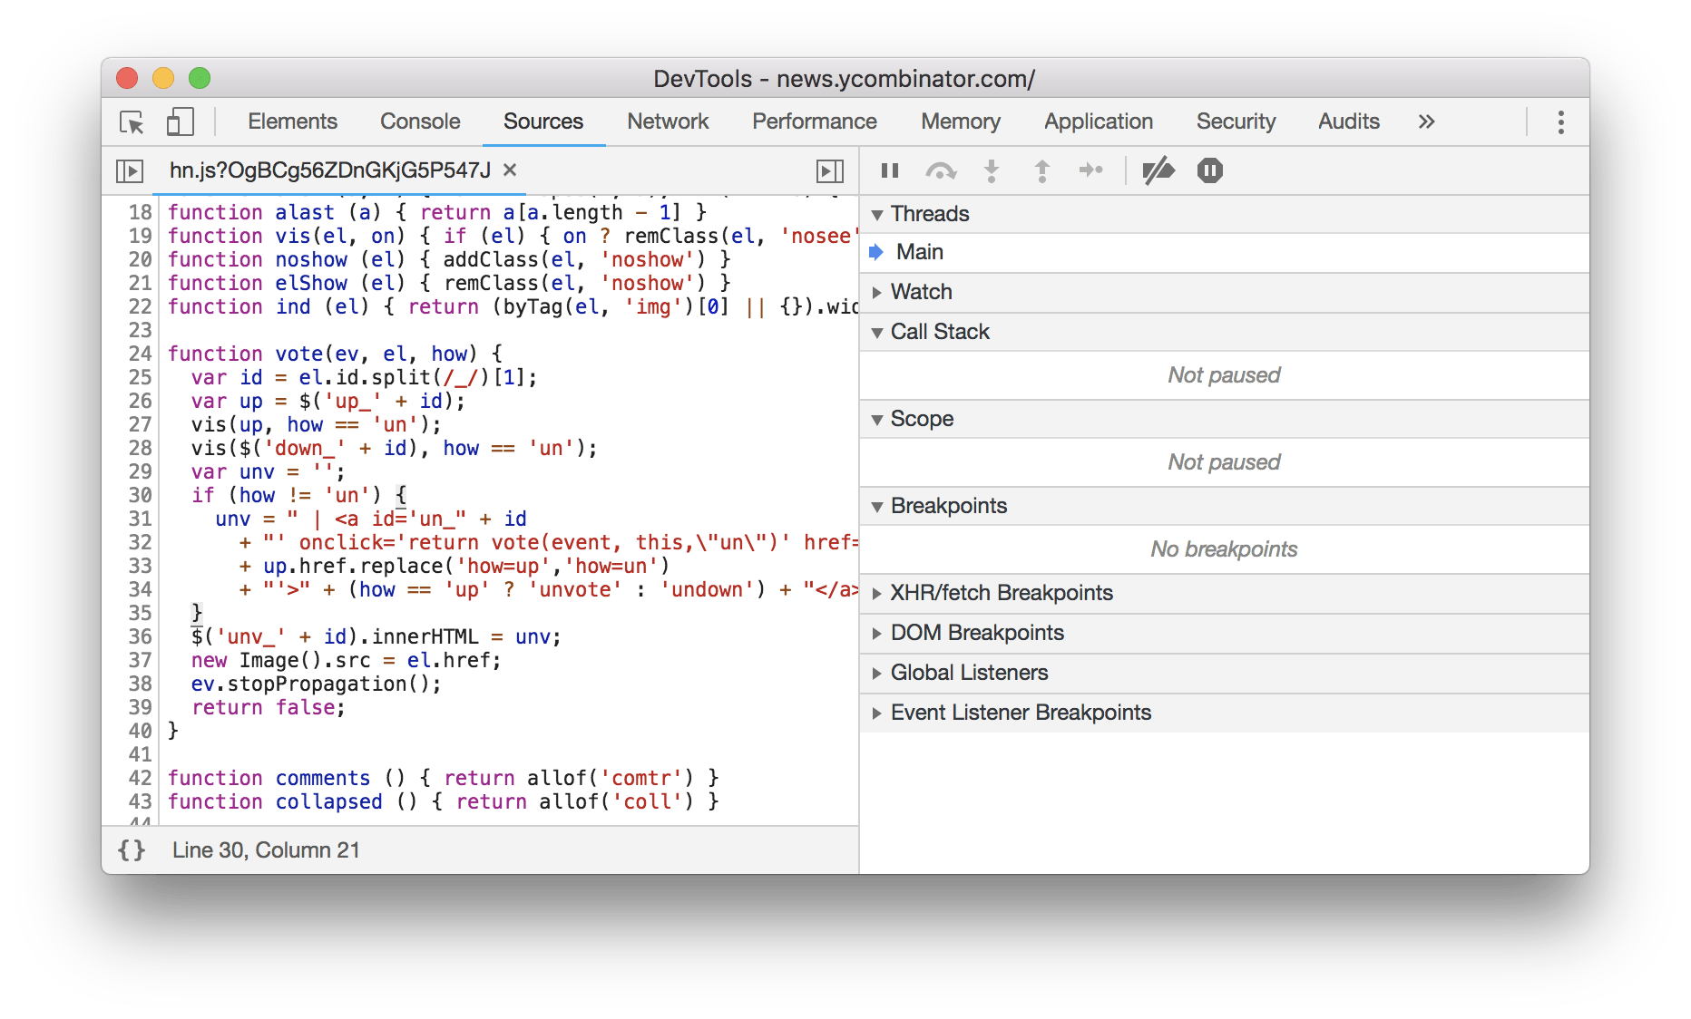Expand the Watch section
Viewport: 1691px width, 1019px height.
pos(921,292)
